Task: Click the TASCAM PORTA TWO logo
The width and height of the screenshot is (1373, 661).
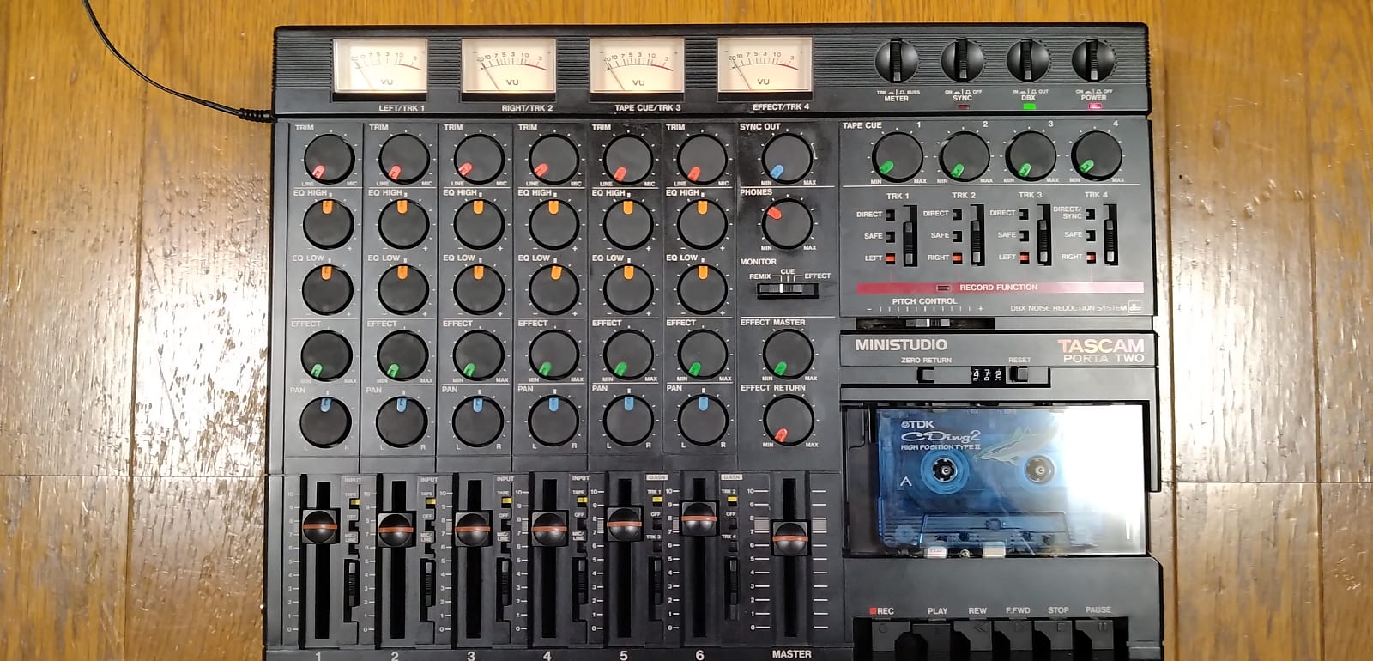Action: (x=1101, y=350)
